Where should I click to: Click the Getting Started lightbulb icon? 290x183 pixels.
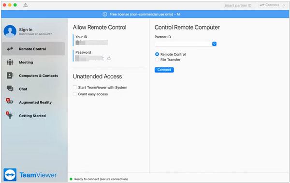coord(9,115)
